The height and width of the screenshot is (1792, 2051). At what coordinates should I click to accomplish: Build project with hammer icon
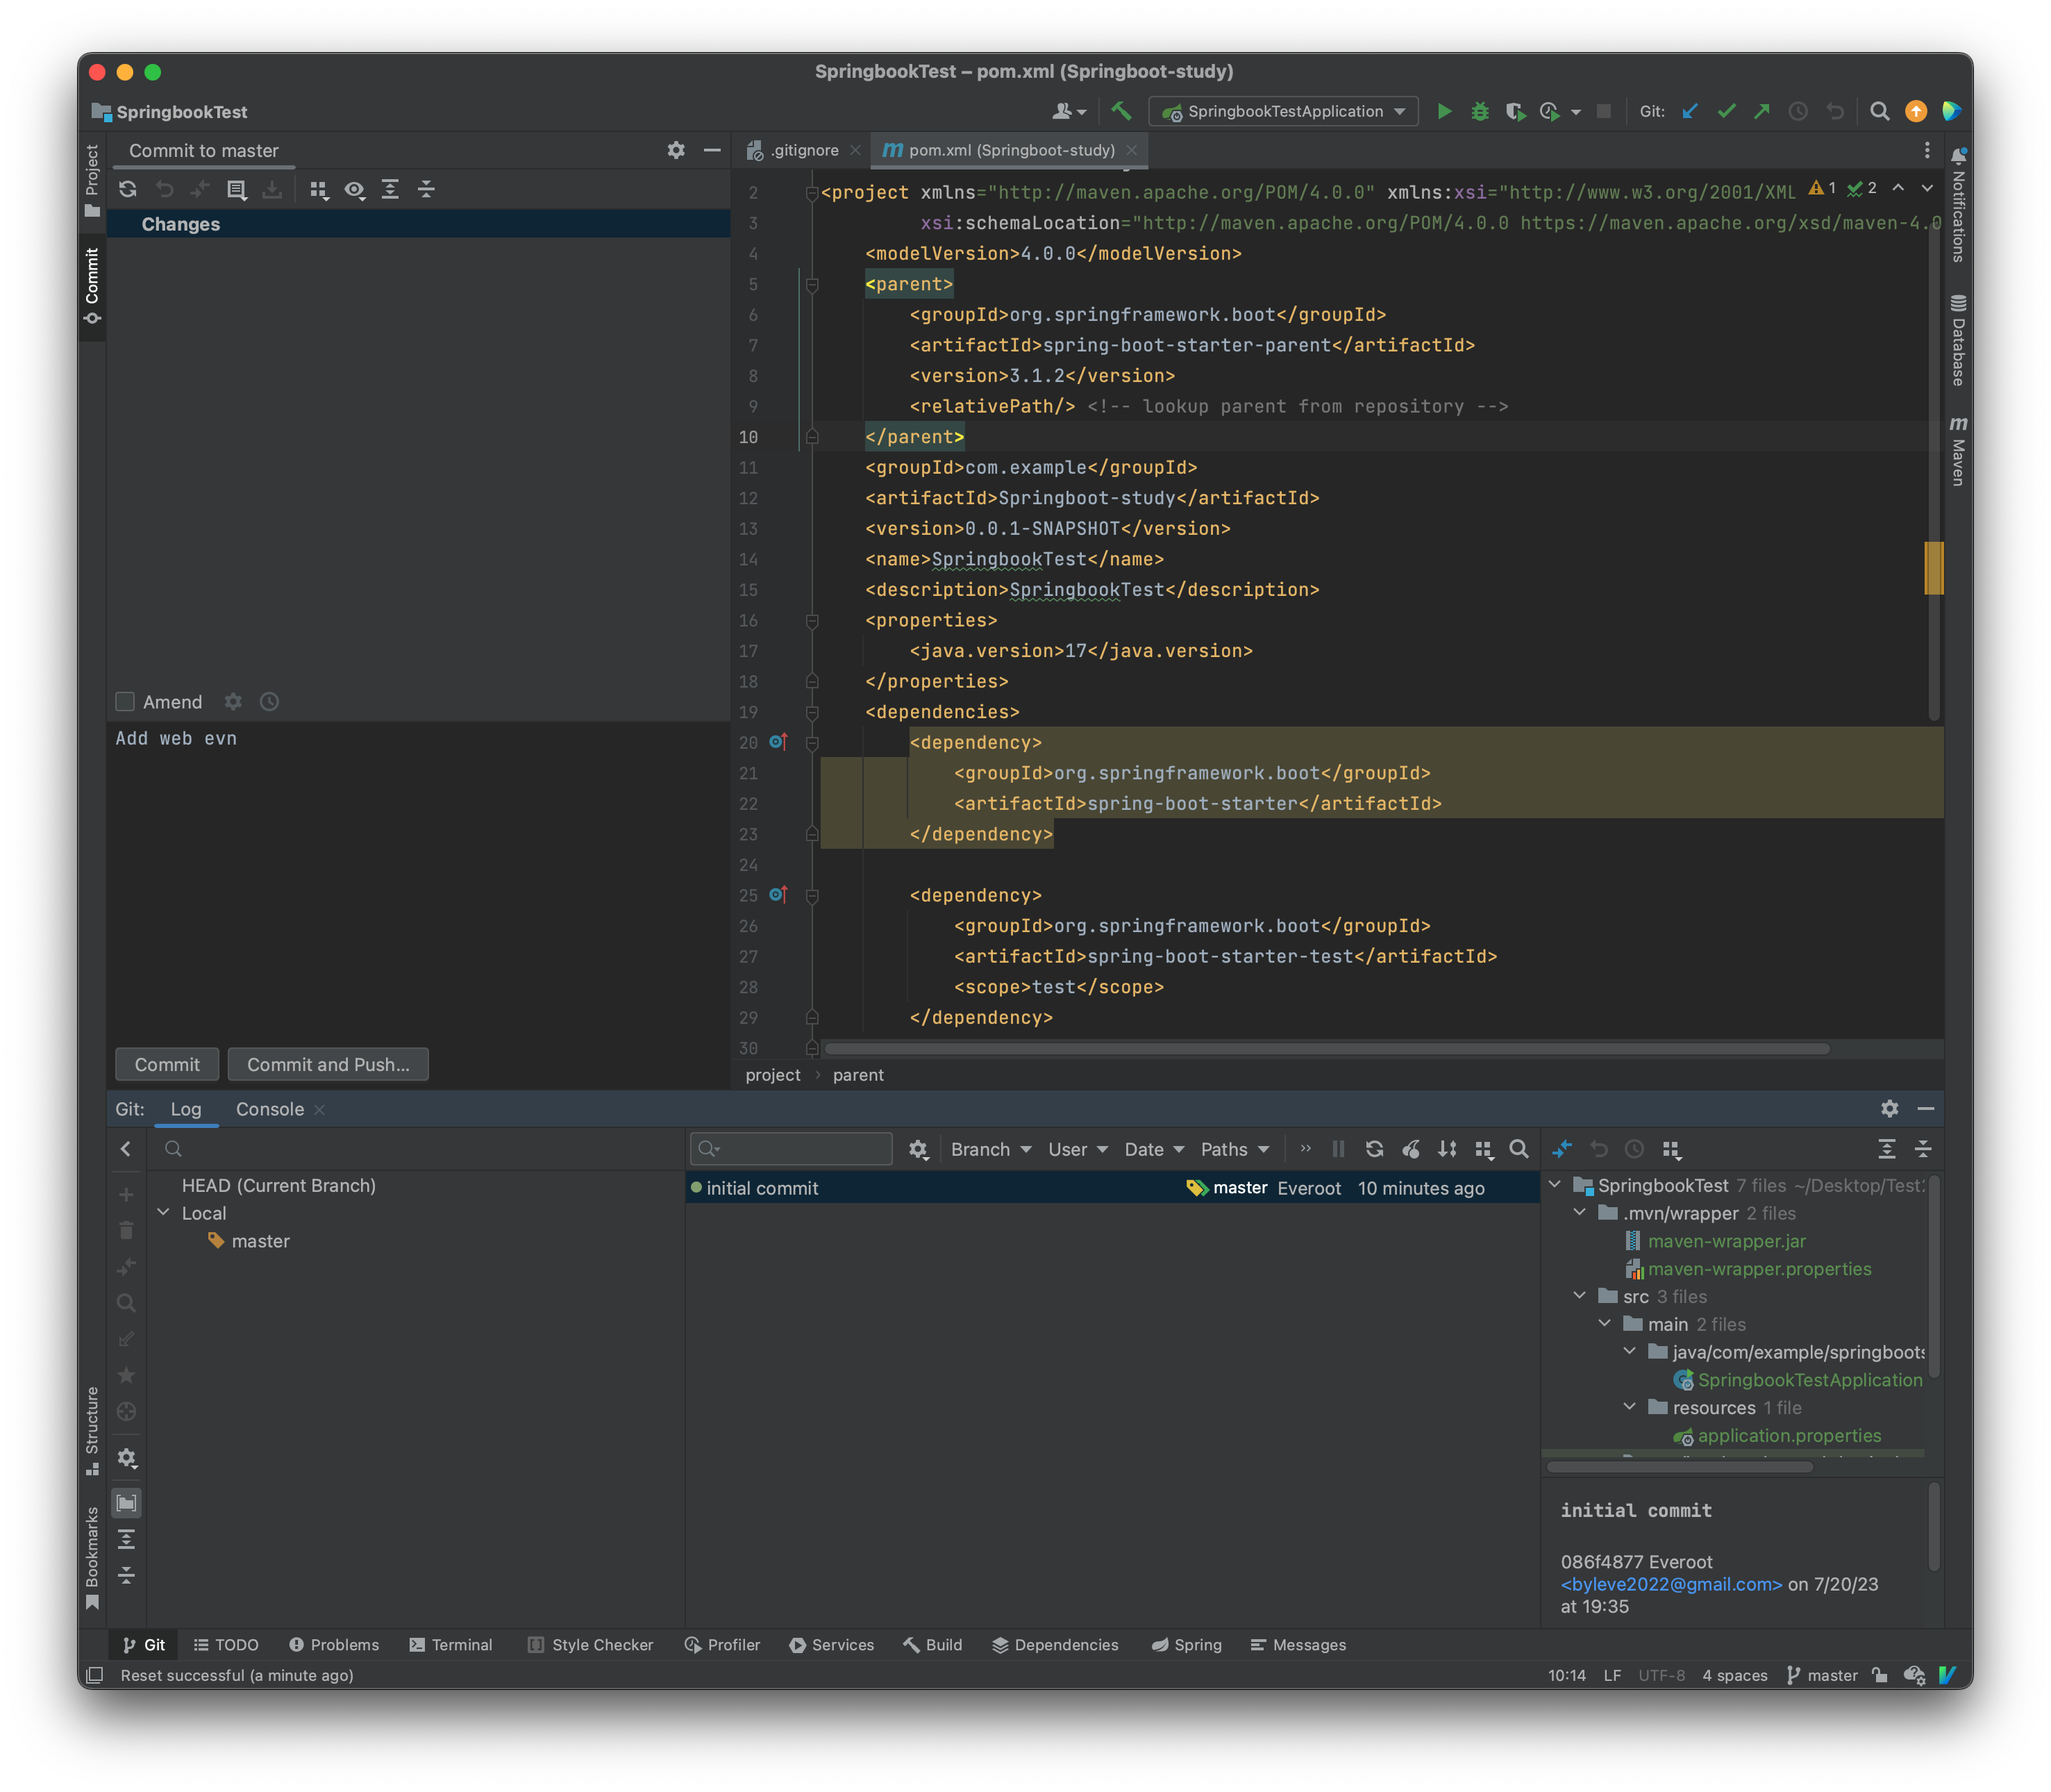[1121, 111]
